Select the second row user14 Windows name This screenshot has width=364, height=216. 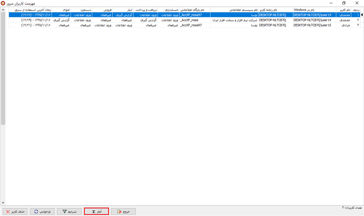(x=314, y=20)
